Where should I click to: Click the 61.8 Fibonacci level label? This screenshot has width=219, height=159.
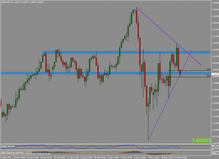(x=209, y=76)
